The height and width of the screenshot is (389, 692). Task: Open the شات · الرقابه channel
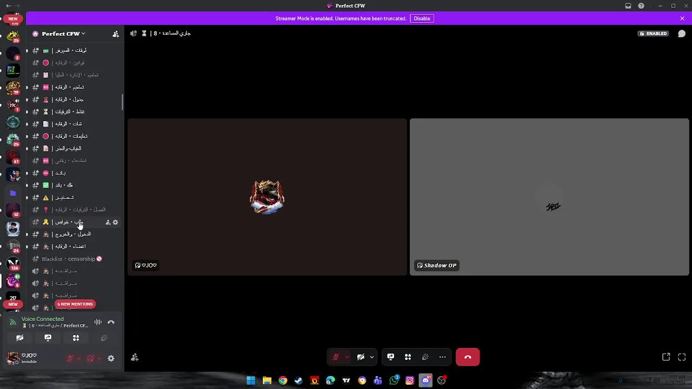tap(75, 124)
